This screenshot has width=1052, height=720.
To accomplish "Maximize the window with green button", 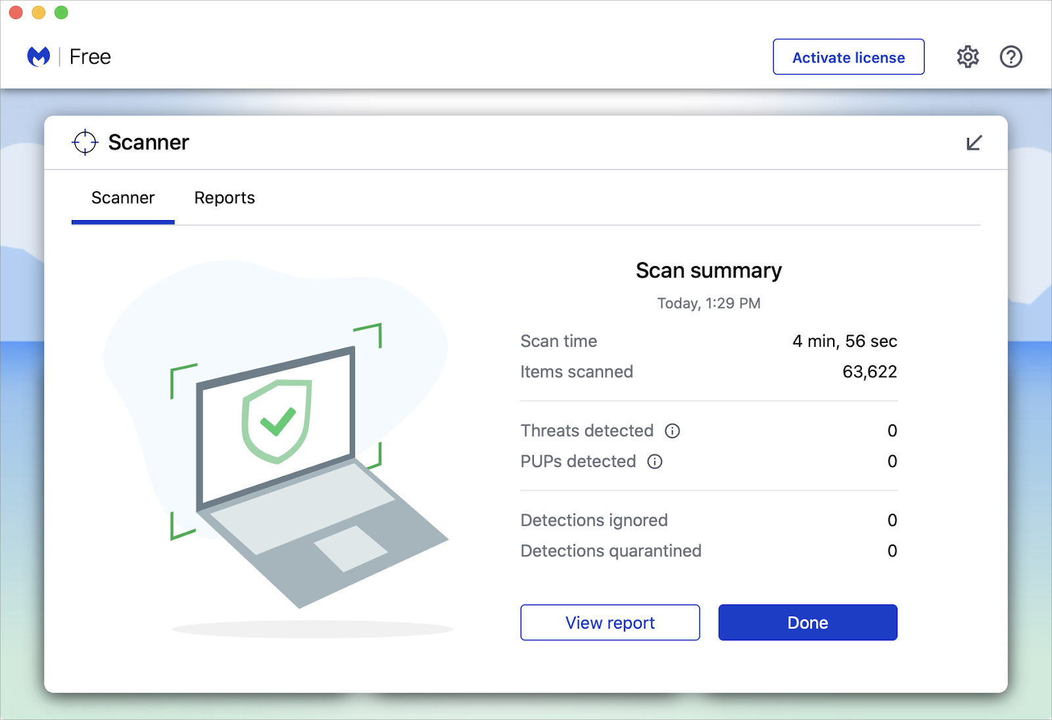I will point(61,12).
